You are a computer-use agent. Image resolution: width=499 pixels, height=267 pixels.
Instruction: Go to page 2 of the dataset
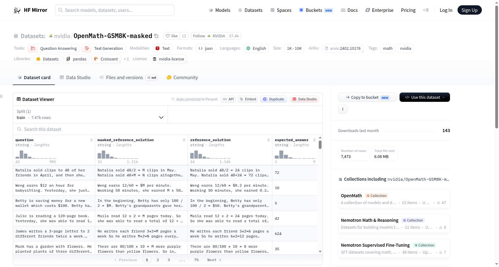[158, 260]
